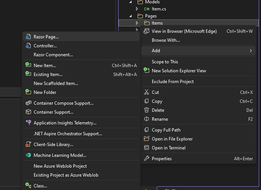
Task: Click the Items folder icon
Action: click(147, 23)
